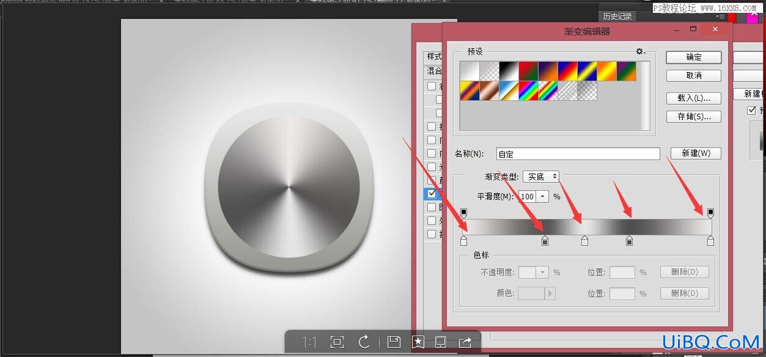Choose the chrome gradient preset
This screenshot has width=766, height=357.
click(509, 91)
